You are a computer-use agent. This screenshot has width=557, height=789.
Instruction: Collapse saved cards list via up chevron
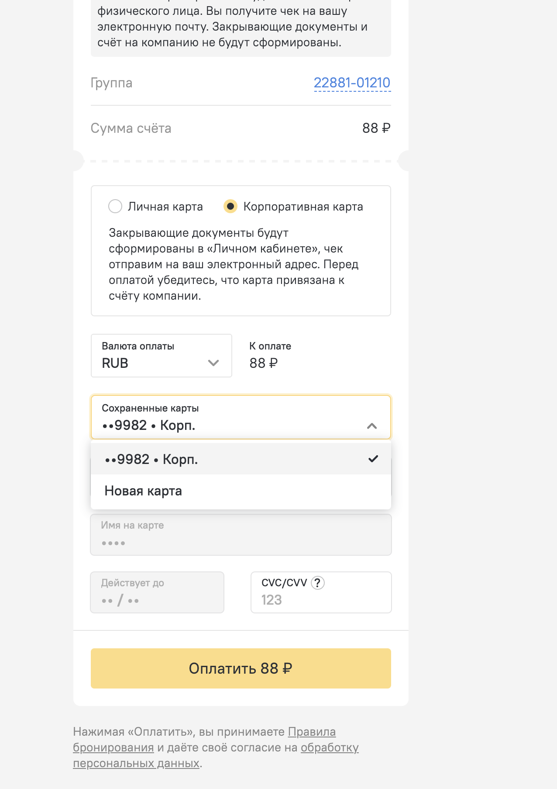372,426
